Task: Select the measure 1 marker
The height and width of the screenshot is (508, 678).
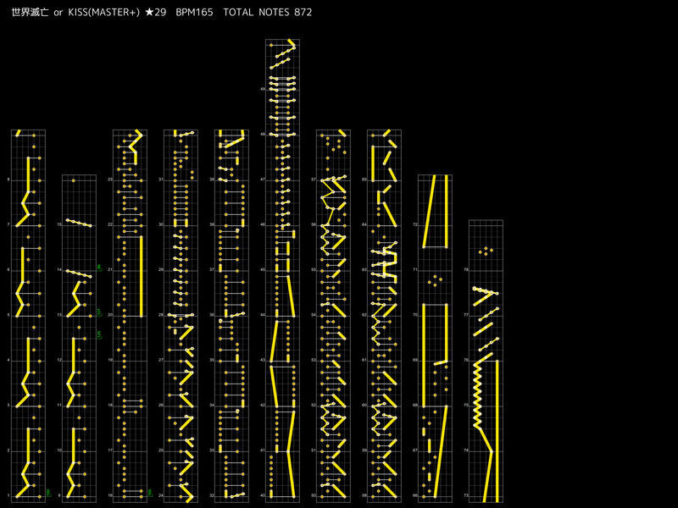Action: tap(8, 495)
